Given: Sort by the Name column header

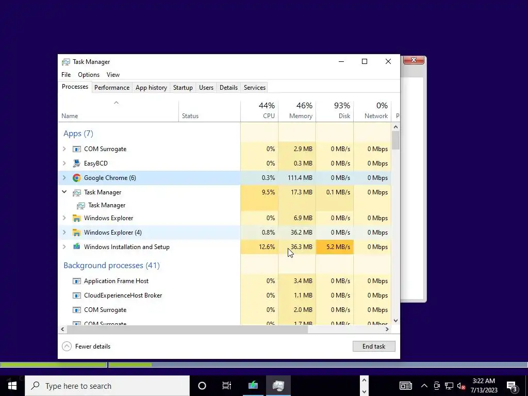Looking at the screenshot, I should click(118, 111).
